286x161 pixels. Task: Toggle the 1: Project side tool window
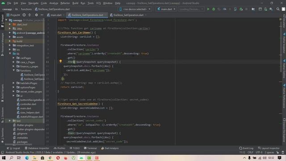click(x=2, y=21)
